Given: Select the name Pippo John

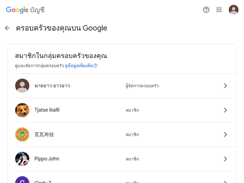Looking at the screenshot, I should coord(47,159).
